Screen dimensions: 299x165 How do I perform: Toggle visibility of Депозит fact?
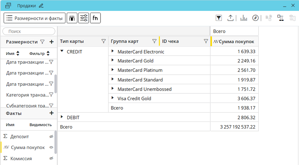click(x=52, y=137)
